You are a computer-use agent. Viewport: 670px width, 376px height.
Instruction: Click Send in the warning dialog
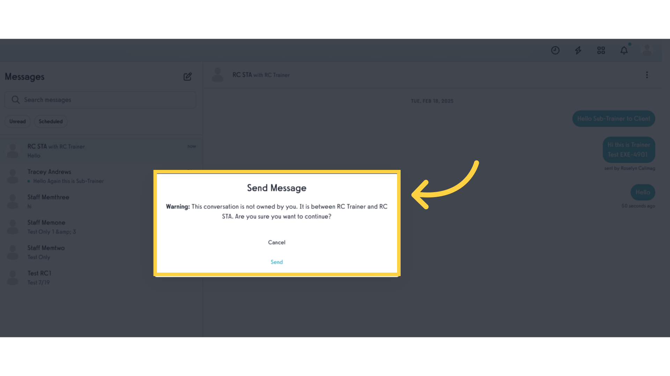[277, 262]
